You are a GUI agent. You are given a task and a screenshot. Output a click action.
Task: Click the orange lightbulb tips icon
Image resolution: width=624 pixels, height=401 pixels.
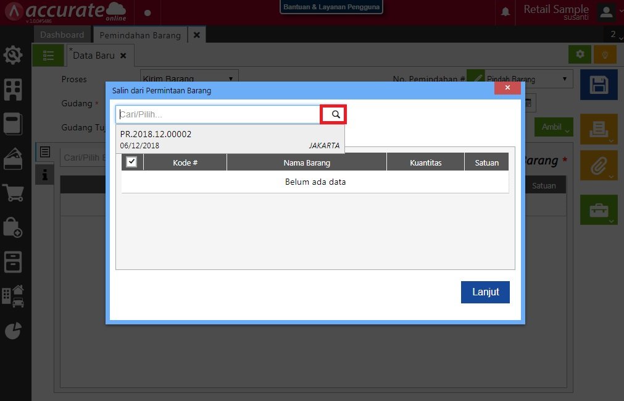point(605,54)
